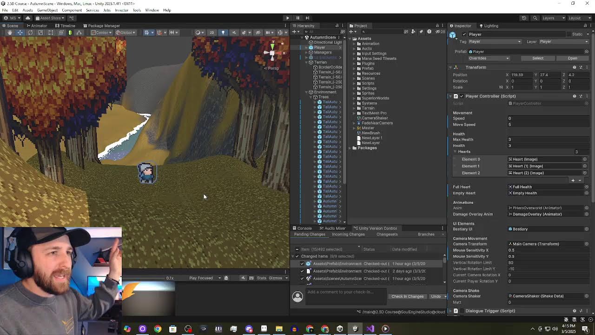Expand the Packages folder
This screenshot has height=335, width=595.
tap(350, 148)
